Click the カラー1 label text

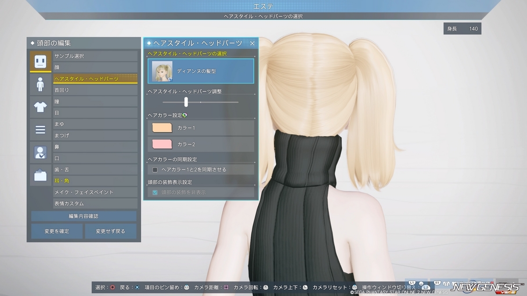point(186,128)
